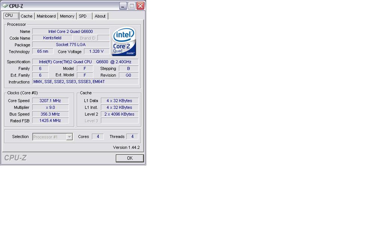Viewport: 391px width, 242px height.
Task: Click the Core Voltage value 1.328 V
Action: (x=96, y=51)
